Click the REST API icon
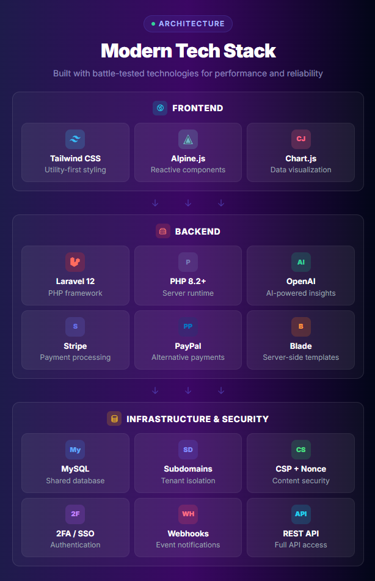The width and height of the screenshot is (375, 581). (x=301, y=514)
